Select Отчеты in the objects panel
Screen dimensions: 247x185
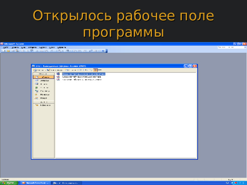click(x=44, y=87)
